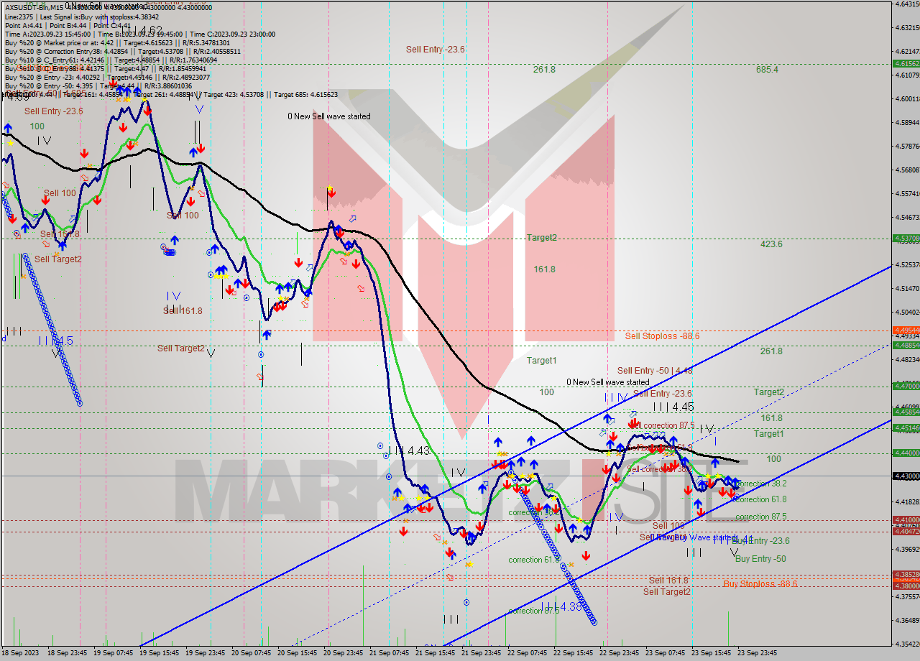Click the 423.6 Fibonacci level label
Image resolution: width=920 pixels, height=661 pixels.
click(771, 244)
